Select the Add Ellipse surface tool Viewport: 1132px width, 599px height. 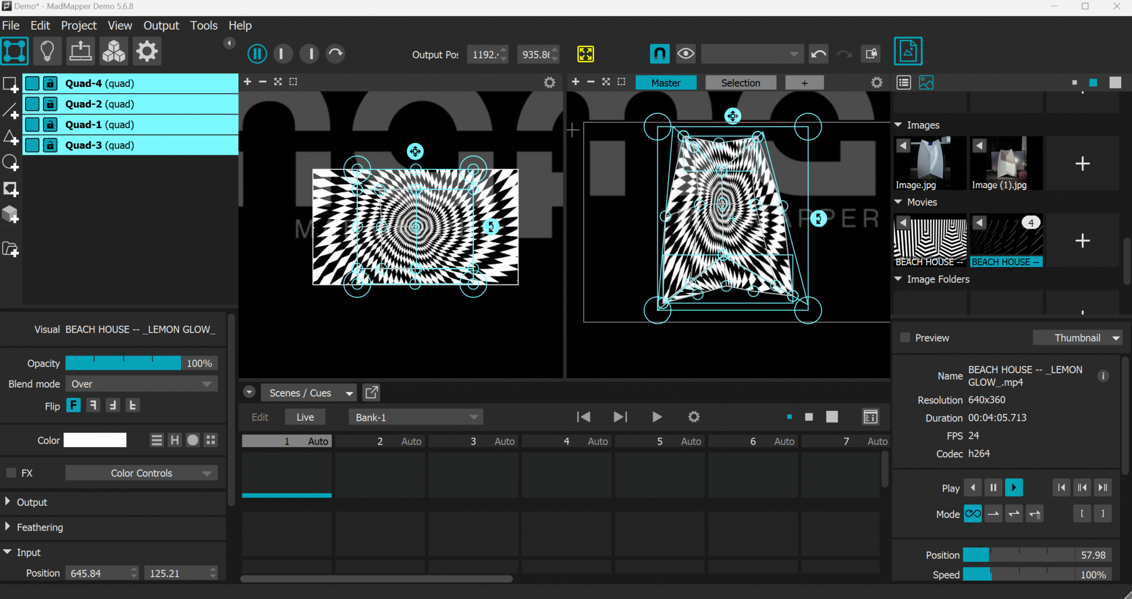(x=10, y=163)
